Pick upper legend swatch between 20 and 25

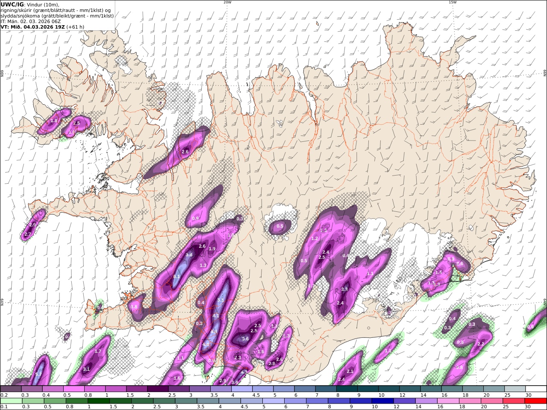click(494, 389)
